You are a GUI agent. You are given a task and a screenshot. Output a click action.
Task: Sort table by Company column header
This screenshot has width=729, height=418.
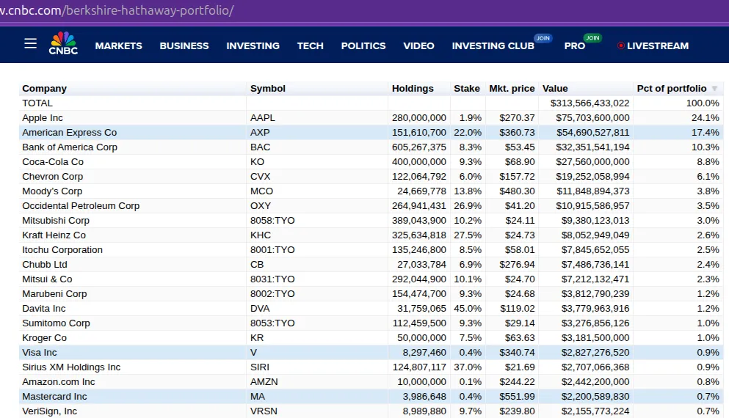coord(44,88)
